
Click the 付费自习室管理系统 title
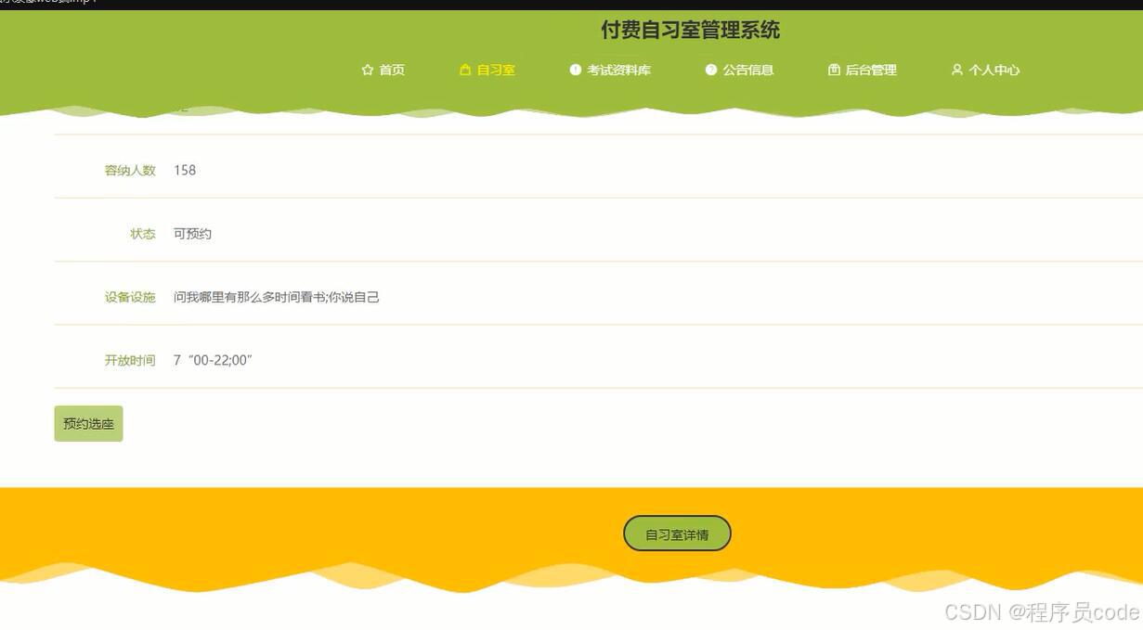(690, 30)
